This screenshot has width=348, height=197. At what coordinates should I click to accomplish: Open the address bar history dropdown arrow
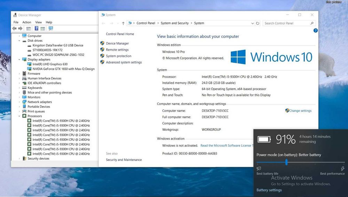(252, 23)
